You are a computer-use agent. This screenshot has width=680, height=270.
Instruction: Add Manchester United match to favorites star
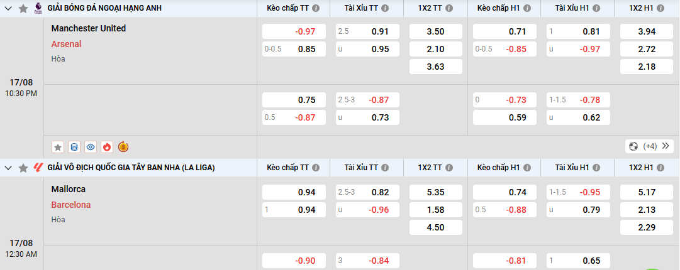tap(58, 147)
